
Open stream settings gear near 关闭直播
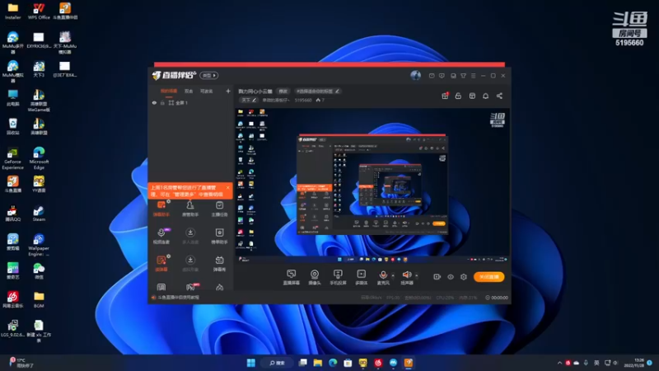tap(464, 277)
